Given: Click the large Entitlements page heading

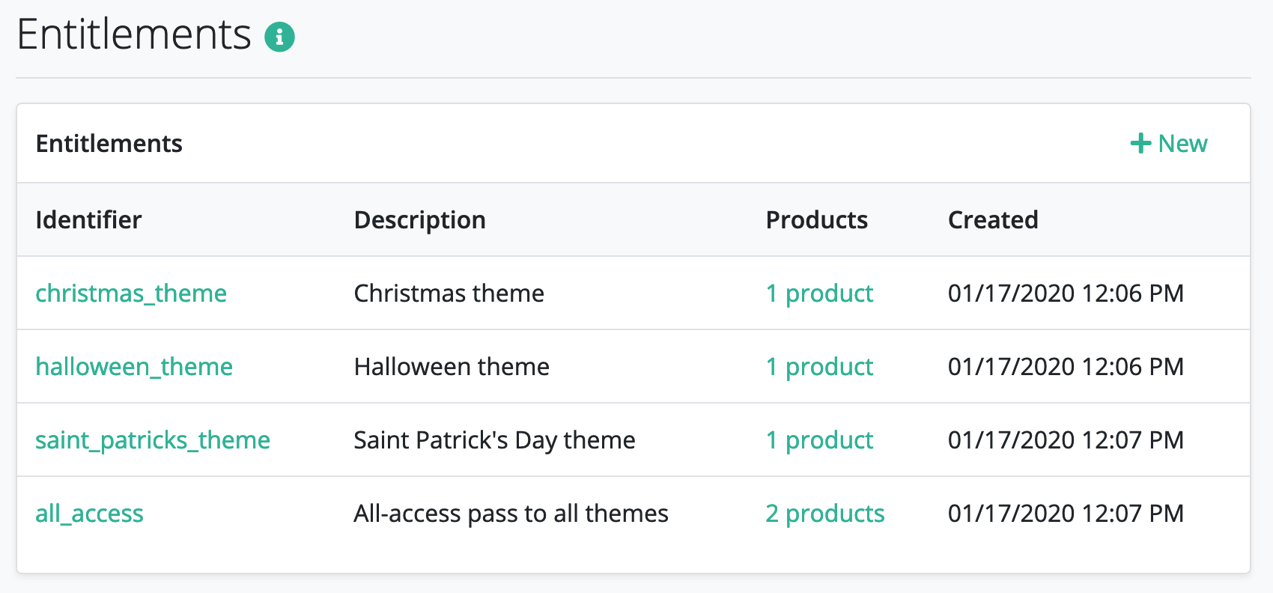Looking at the screenshot, I should tap(134, 34).
